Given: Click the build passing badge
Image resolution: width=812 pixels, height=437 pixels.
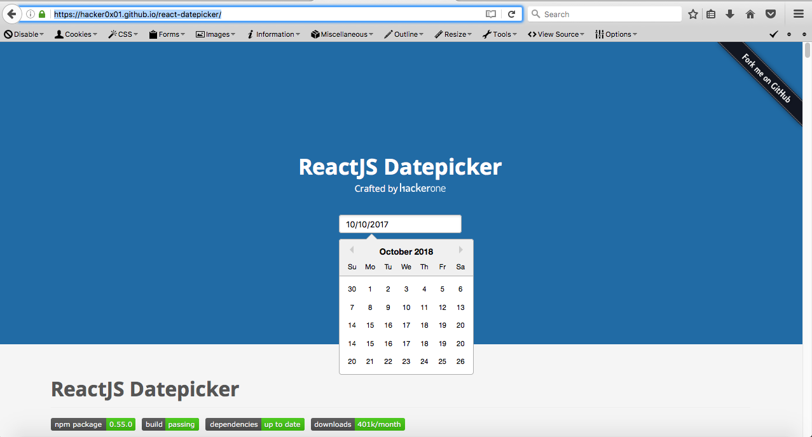Looking at the screenshot, I should click(x=170, y=424).
